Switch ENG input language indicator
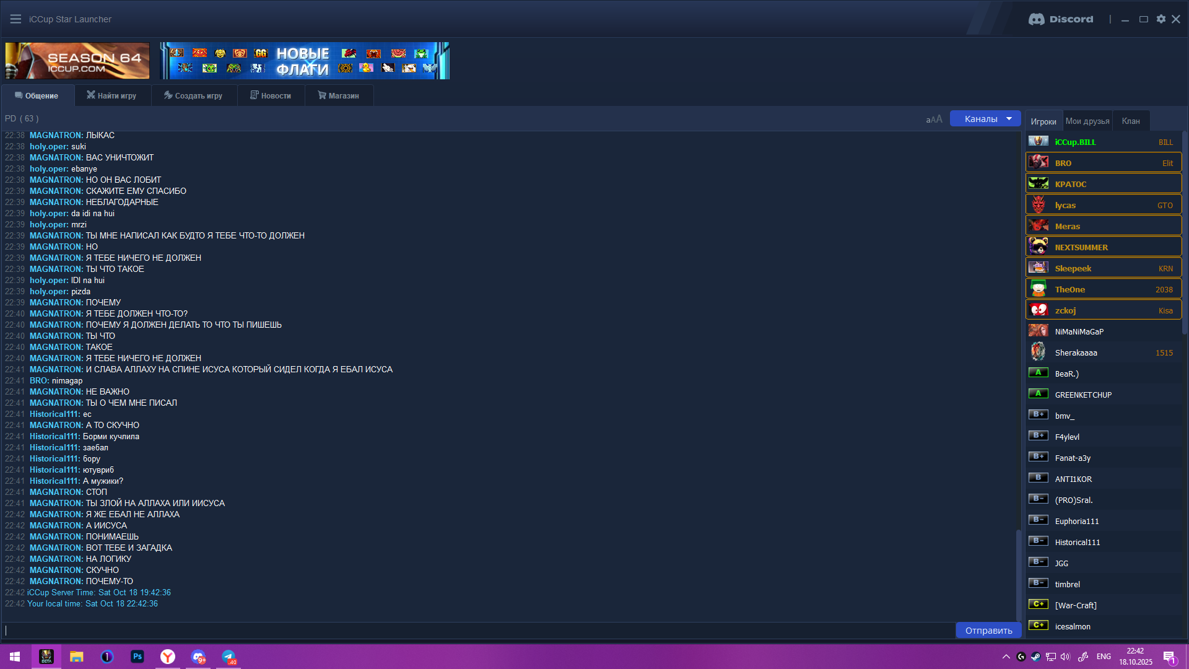The width and height of the screenshot is (1189, 669). [1104, 657]
